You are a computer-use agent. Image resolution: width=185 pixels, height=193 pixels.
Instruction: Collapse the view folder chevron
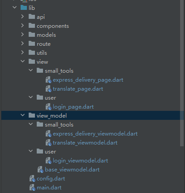click(x=22, y=61)
